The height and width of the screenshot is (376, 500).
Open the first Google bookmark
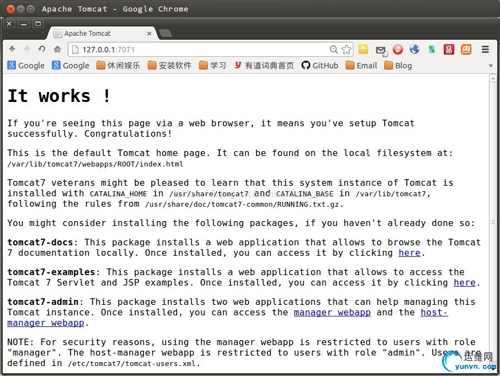26,66
